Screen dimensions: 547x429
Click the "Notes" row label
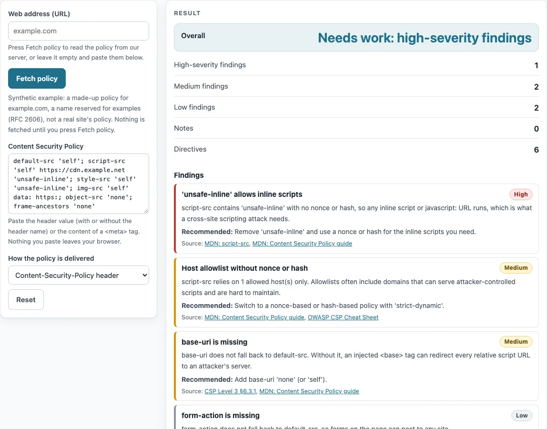click(183, 128)
